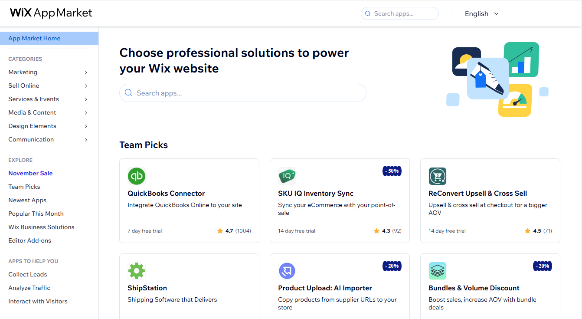Open Editor Add-ons link
Viewport: 582px width, 319px height.
pos(29,240)
